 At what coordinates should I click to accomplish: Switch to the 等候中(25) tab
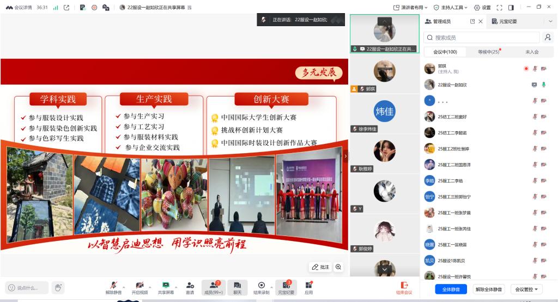488,52
